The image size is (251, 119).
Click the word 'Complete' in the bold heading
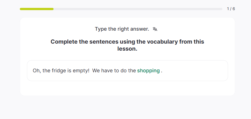63,42
